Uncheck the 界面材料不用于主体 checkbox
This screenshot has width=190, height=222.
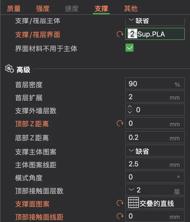(129, 48)
